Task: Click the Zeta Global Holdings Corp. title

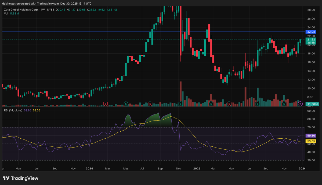Action: (x=21, y=10)
